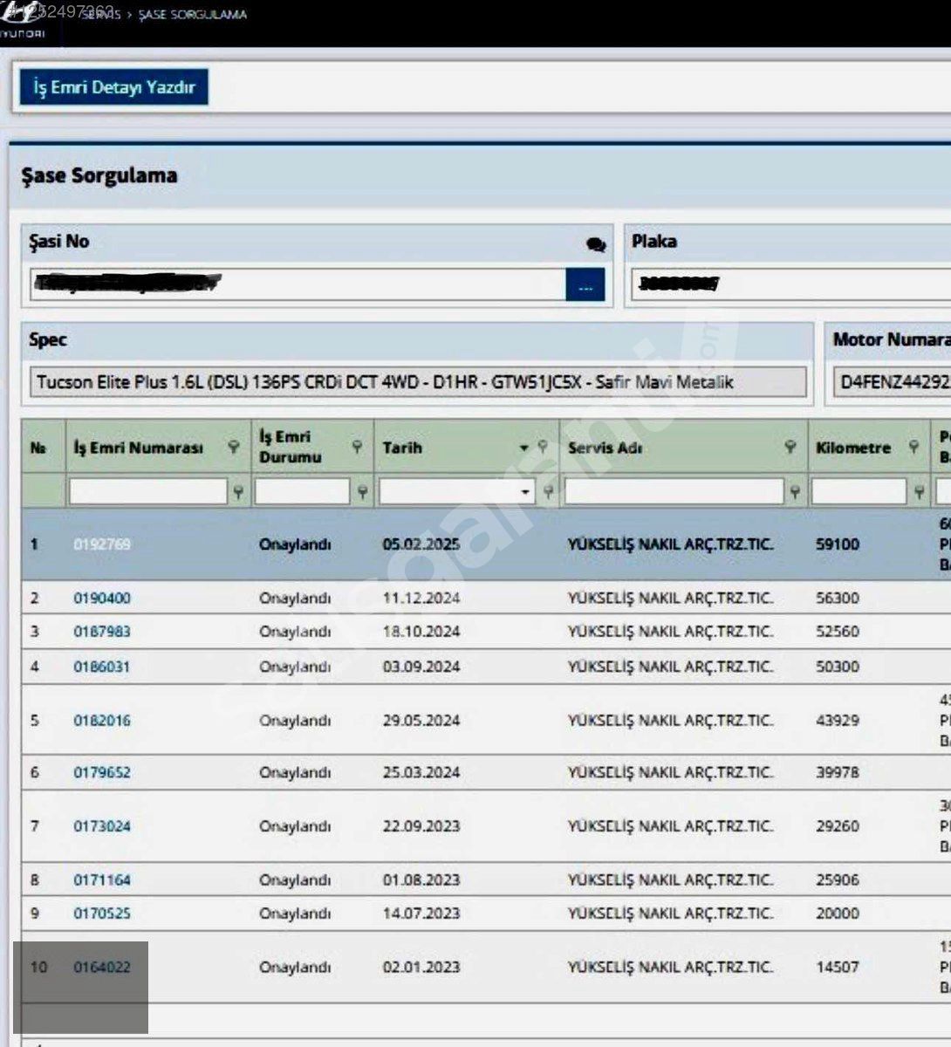Select the date 02.01.2023
This screenshot has height=1047, width=951.
pyautogui.click(x=421, y=967)
